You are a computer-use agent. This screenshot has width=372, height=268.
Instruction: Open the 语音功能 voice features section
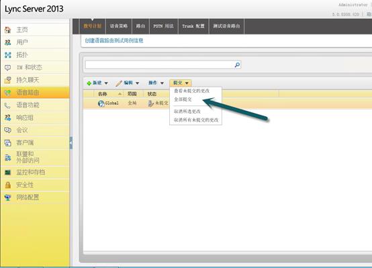(35, 105)
